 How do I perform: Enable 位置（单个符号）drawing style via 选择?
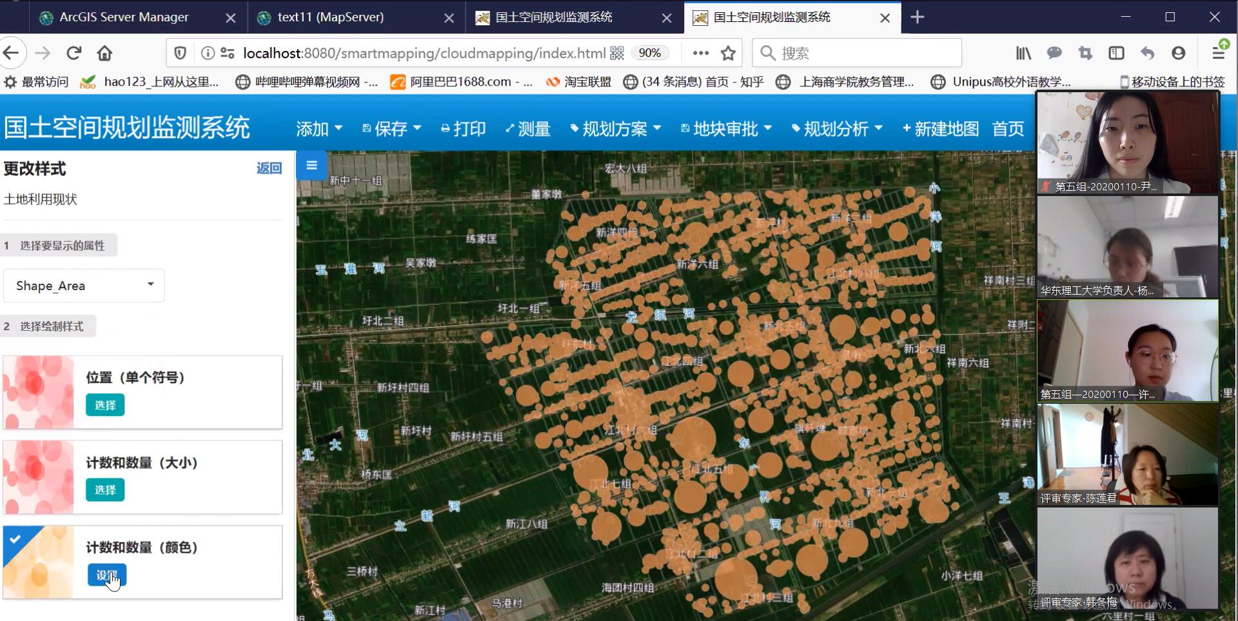pyautogui.click(x=104, y=405)
